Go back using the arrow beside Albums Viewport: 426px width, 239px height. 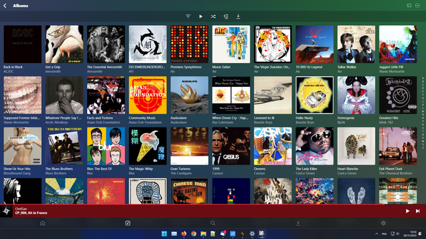coord(5,6)
